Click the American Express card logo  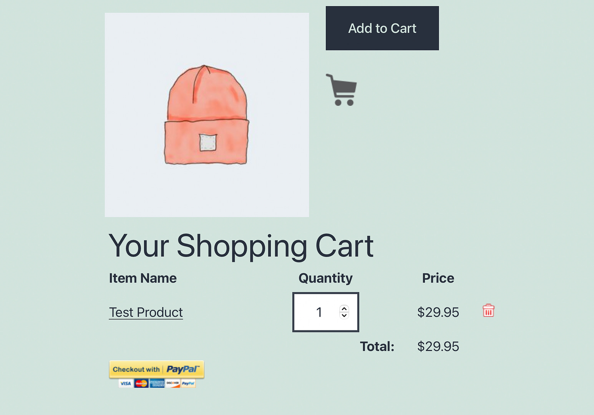pos(157,383)
